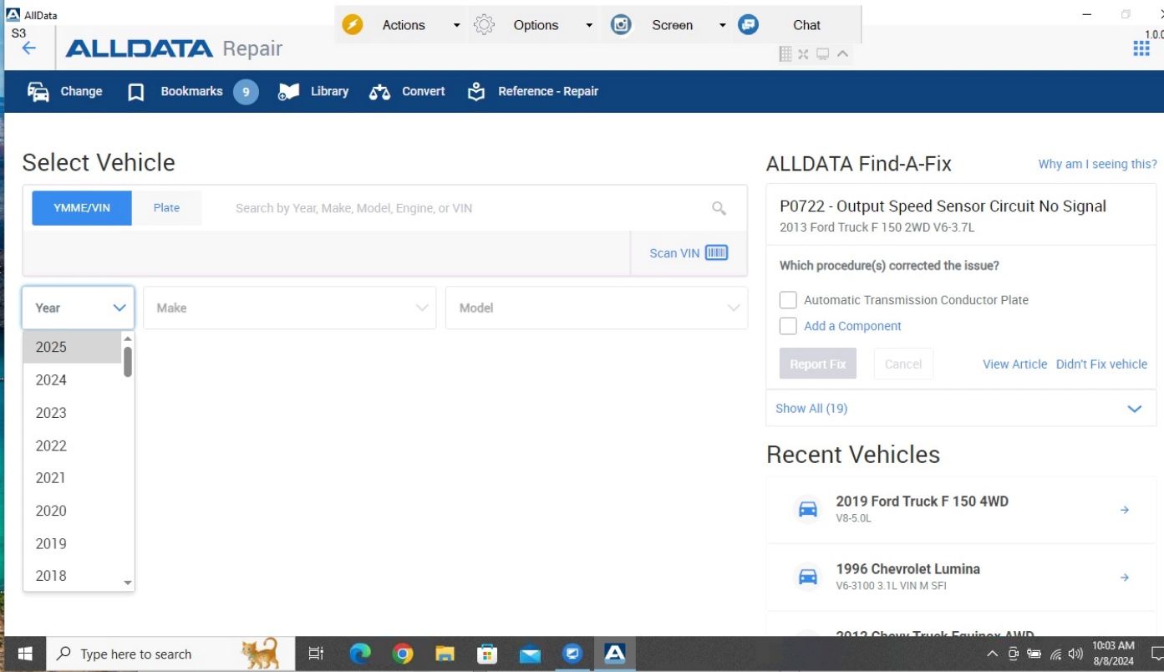This screenshot has height=672, width=1164.
Task: Open the Make dropdown
Action: (290, 308)
